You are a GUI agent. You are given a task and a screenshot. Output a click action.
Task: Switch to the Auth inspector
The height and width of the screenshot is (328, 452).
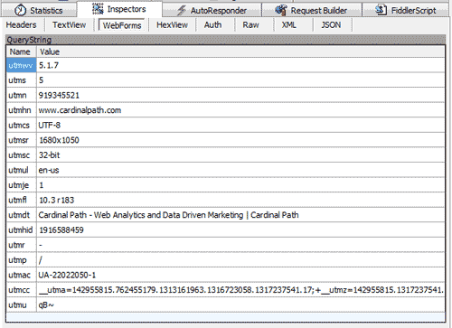point(212,24)
